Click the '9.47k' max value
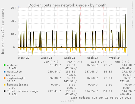This screenshot has height=104, width=135. [127, 75]
